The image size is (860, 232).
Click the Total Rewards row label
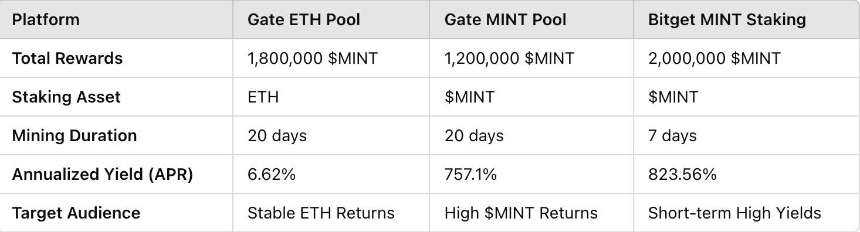117,58
